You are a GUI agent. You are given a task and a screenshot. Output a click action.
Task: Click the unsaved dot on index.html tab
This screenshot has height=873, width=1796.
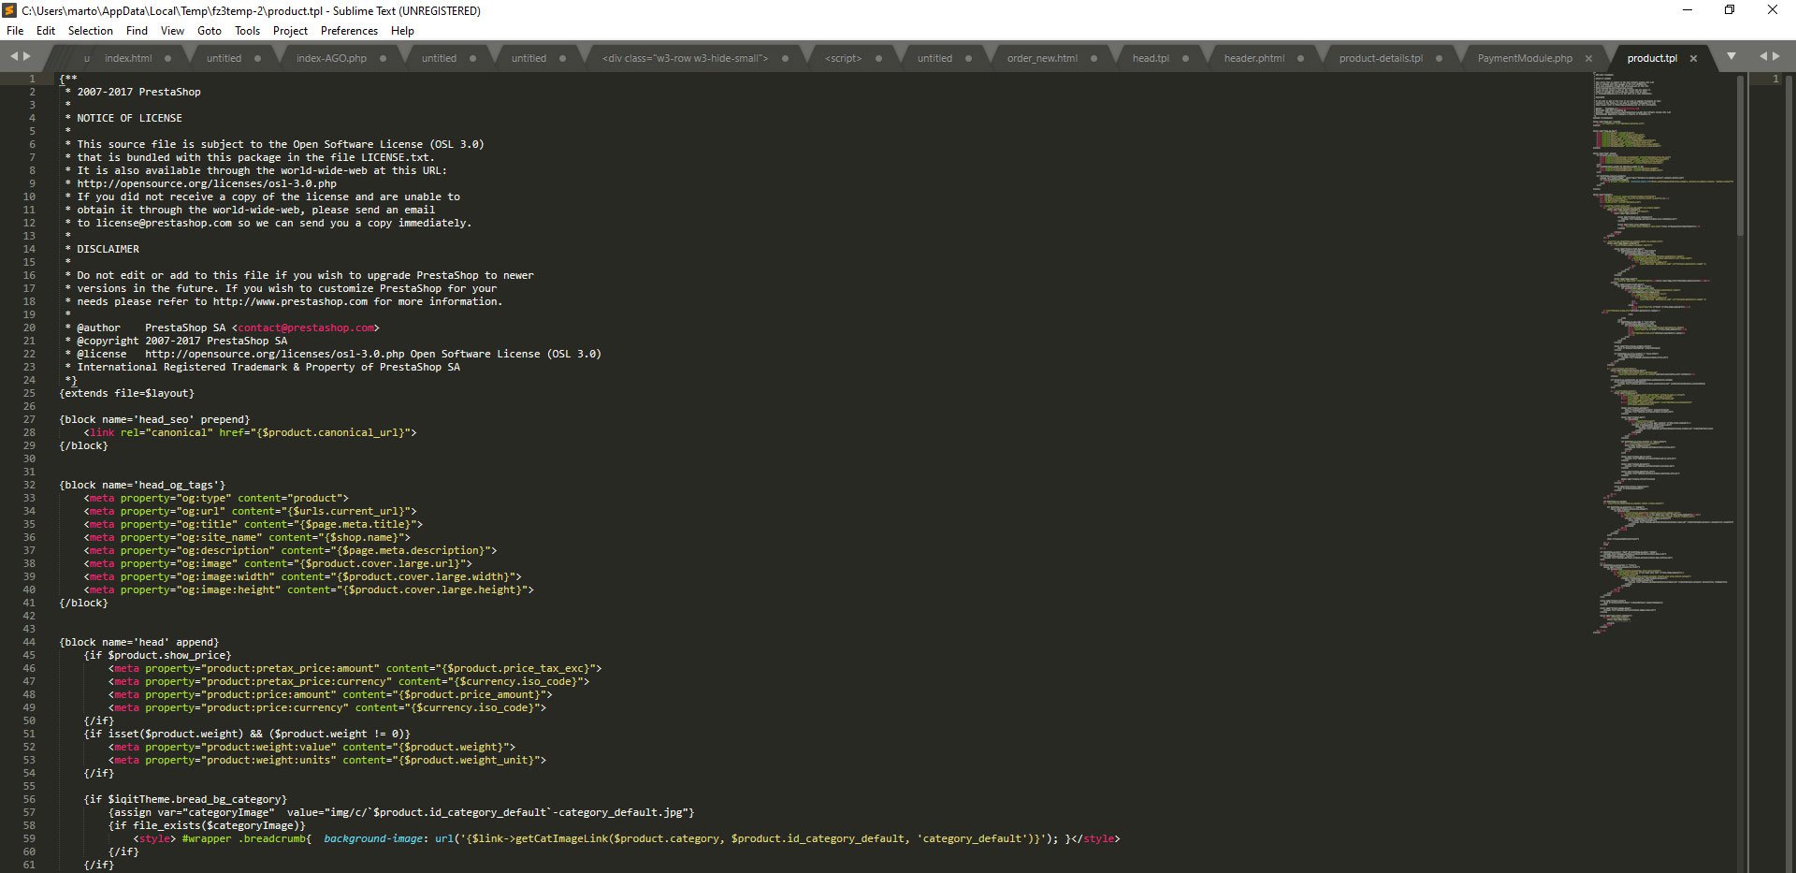pyautogui.click(x=167, y=58)
